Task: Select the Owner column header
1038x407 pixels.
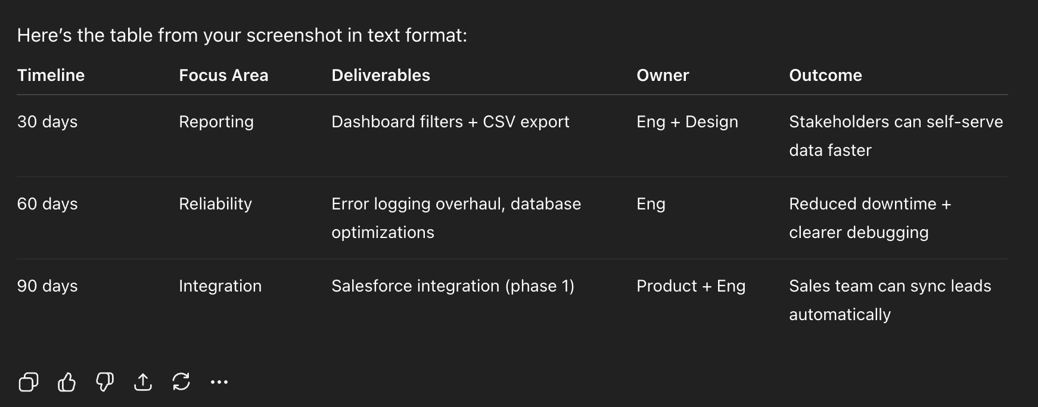Action: coord(663,75)
